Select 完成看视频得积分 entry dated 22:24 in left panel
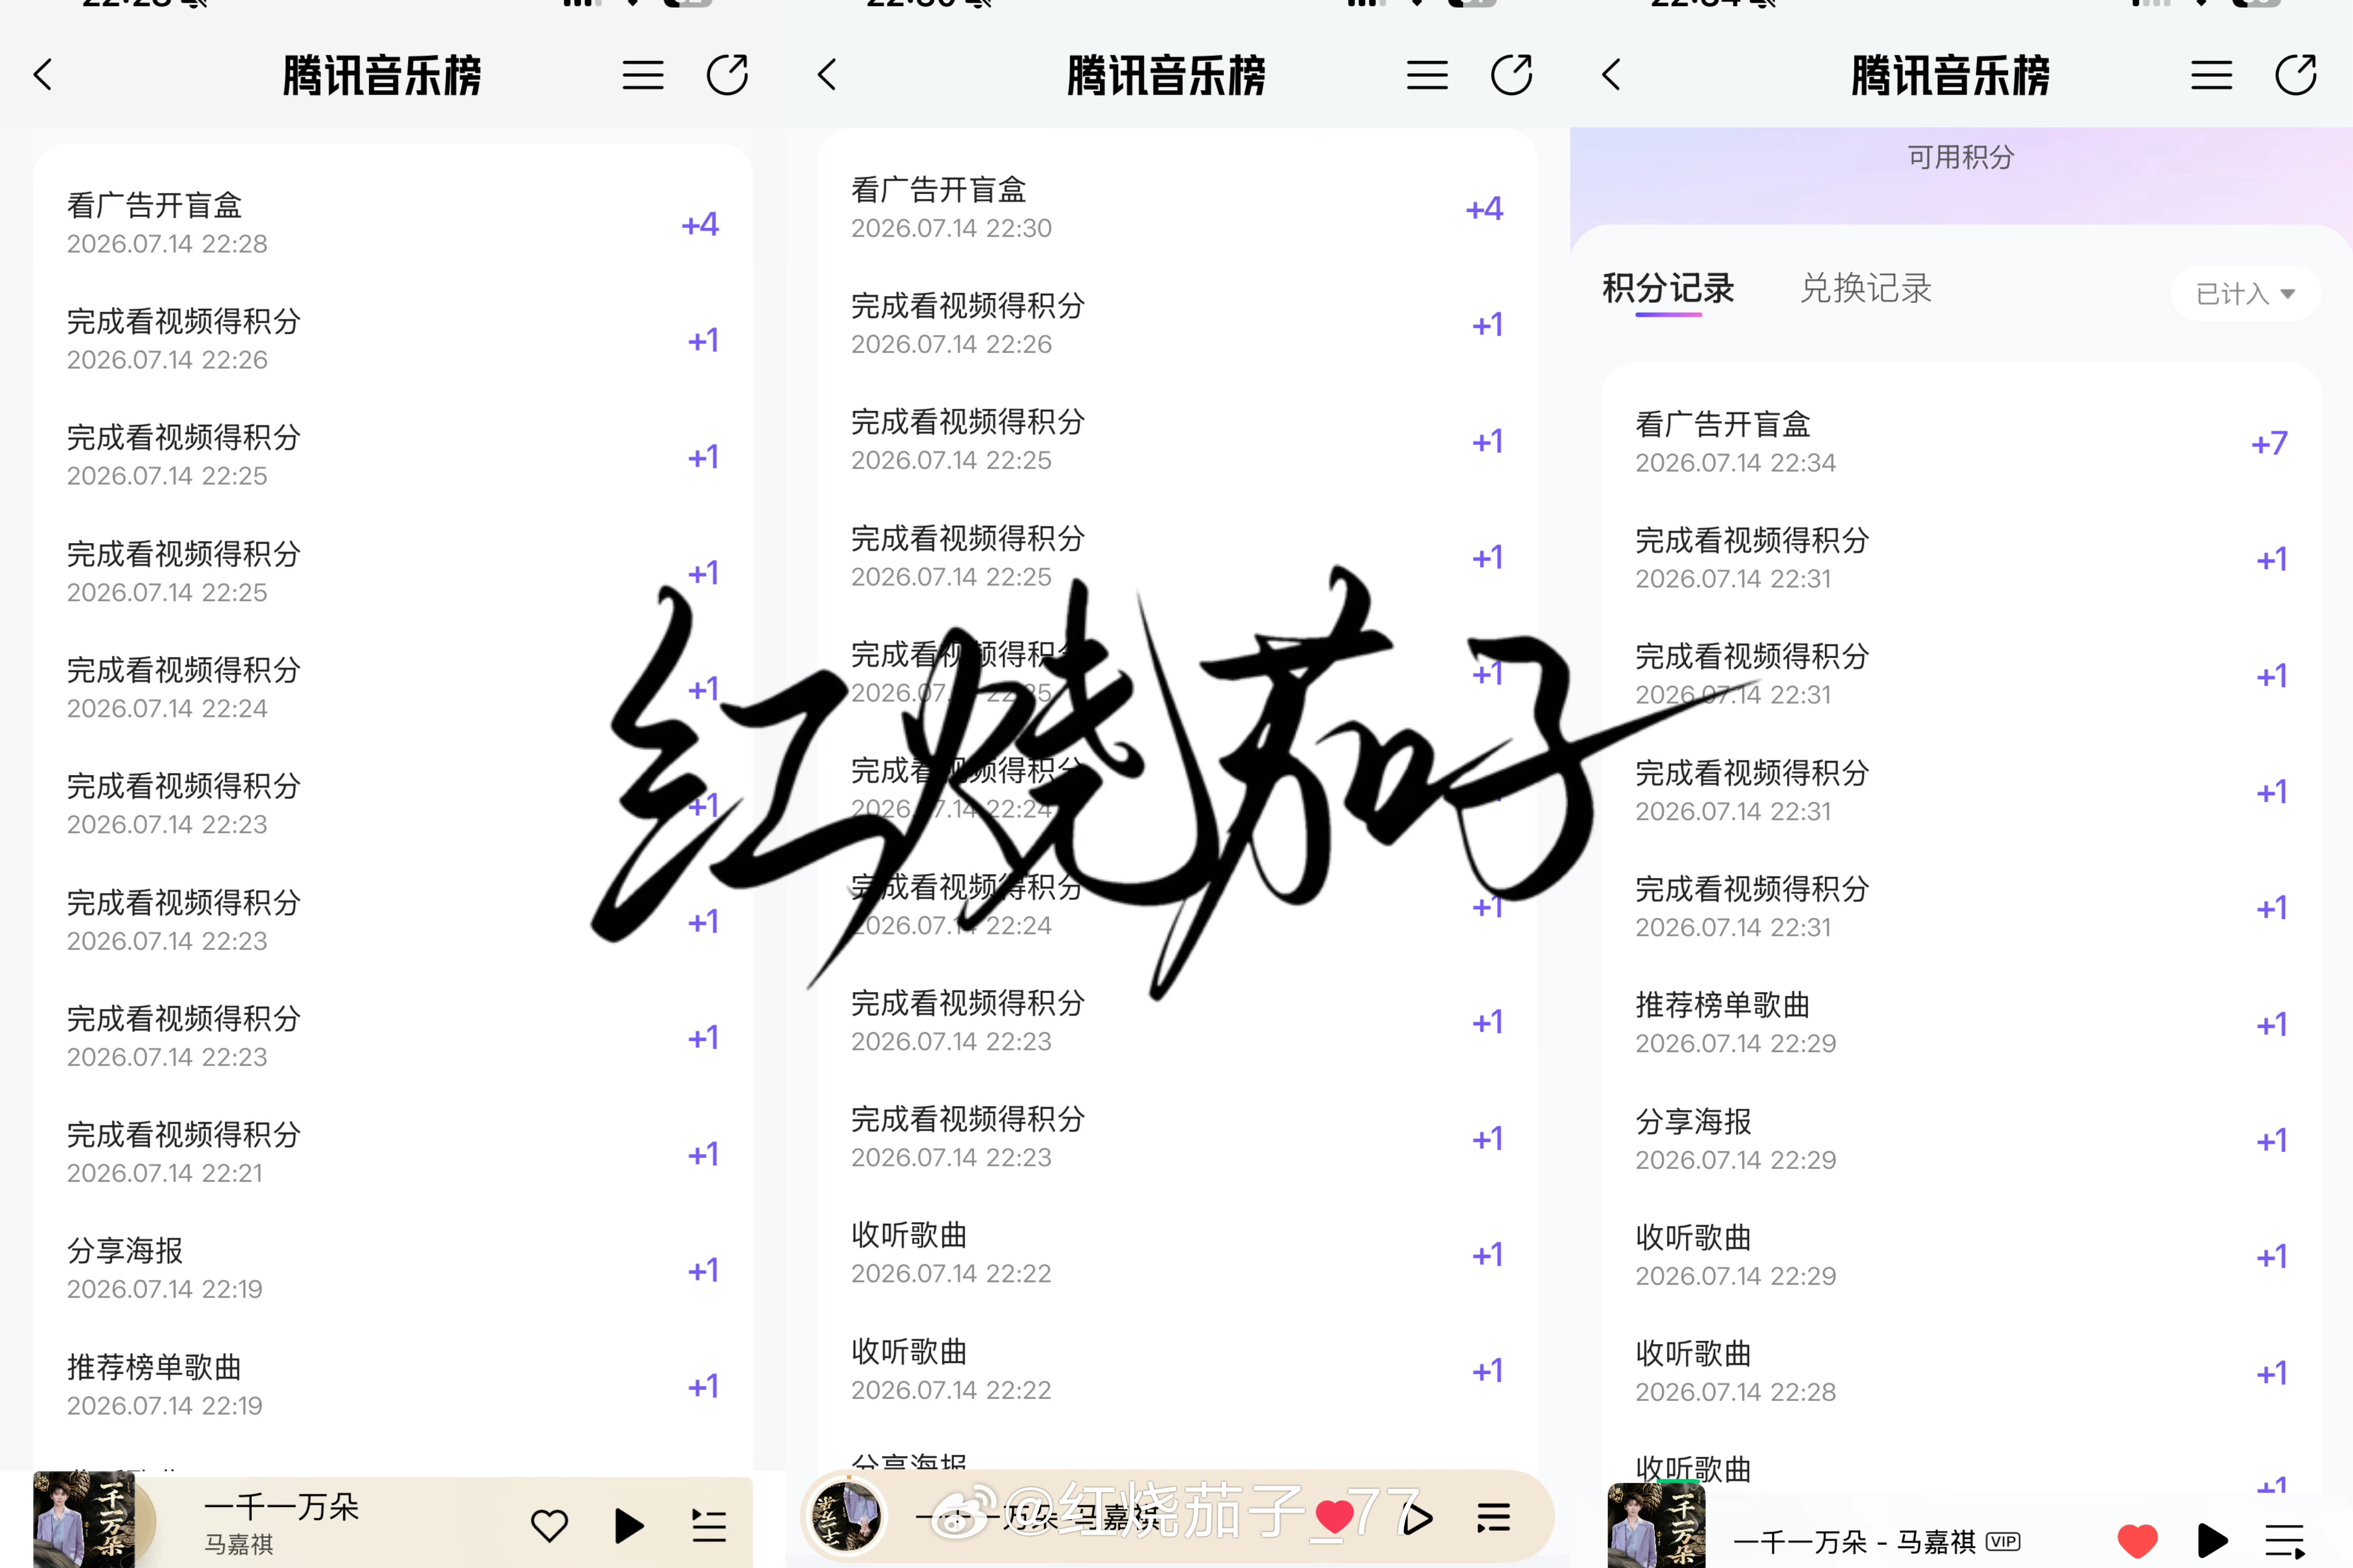 [392, 688]
